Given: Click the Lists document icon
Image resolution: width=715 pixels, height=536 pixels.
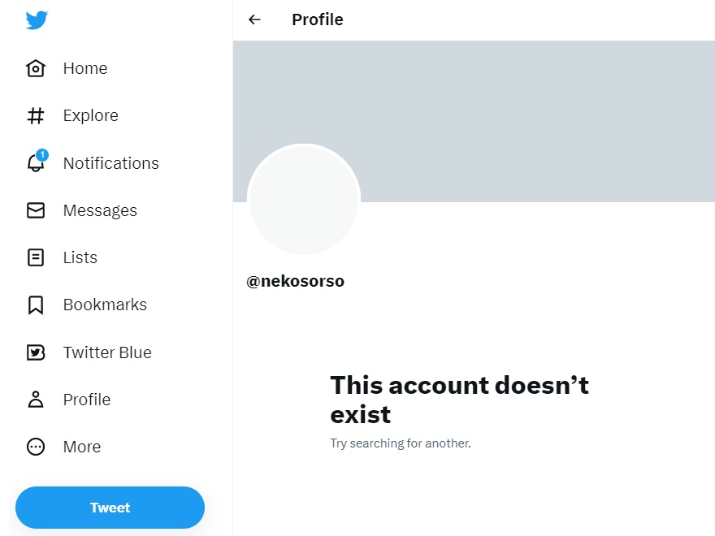Looking at the screenshot, I should [x=36, y=257].
